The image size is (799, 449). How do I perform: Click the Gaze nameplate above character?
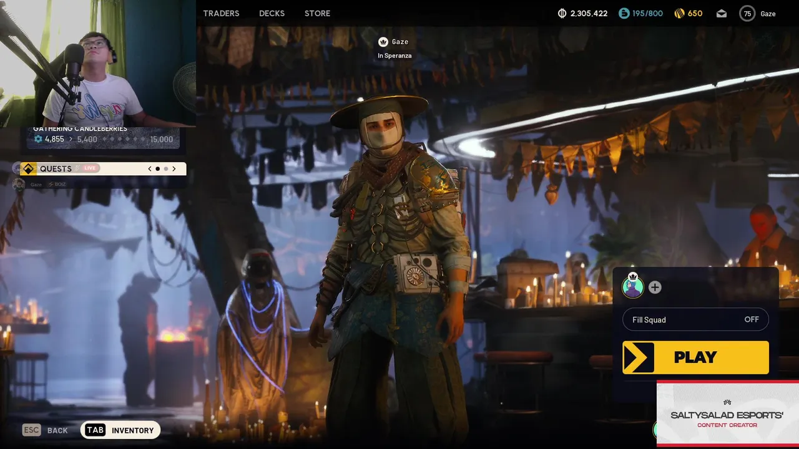coord(400,42)
